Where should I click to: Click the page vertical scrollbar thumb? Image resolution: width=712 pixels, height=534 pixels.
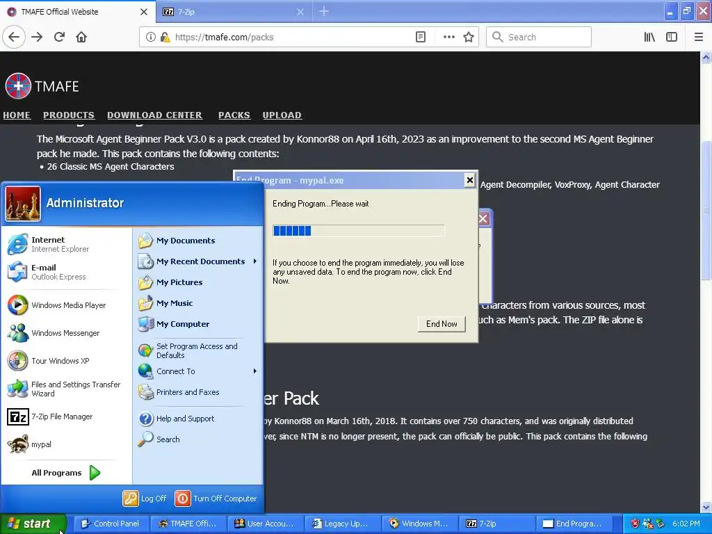point(706,211)
